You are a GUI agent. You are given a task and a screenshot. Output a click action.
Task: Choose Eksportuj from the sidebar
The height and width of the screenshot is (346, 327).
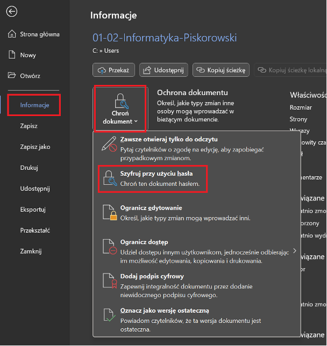32,210
